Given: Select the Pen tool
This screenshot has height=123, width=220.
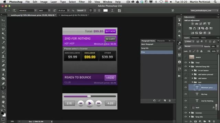Looking at the screenshot, I should pyautogui.click(x=3, y=83).
